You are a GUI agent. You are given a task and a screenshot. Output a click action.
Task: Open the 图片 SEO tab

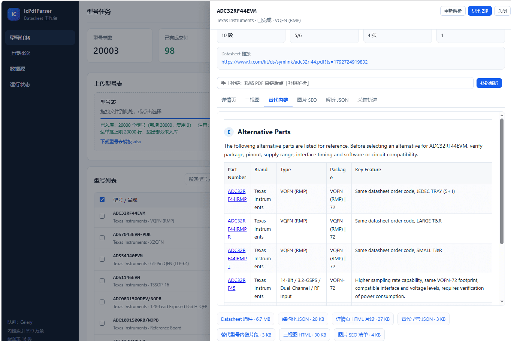click(307, 100)
